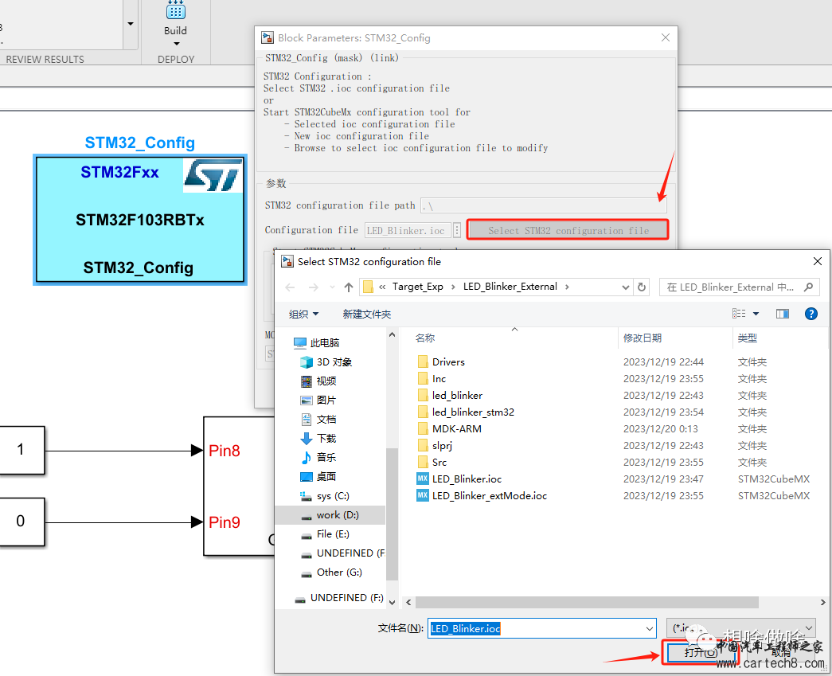Select 音乐 in the navigation pane
The image size is (832, 676).
point(326,457)
